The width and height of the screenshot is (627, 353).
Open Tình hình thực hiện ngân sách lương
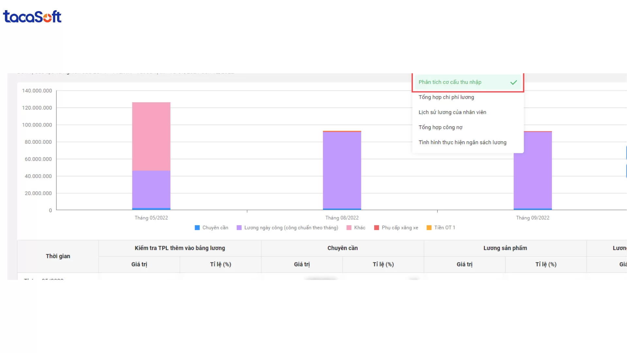462,143
